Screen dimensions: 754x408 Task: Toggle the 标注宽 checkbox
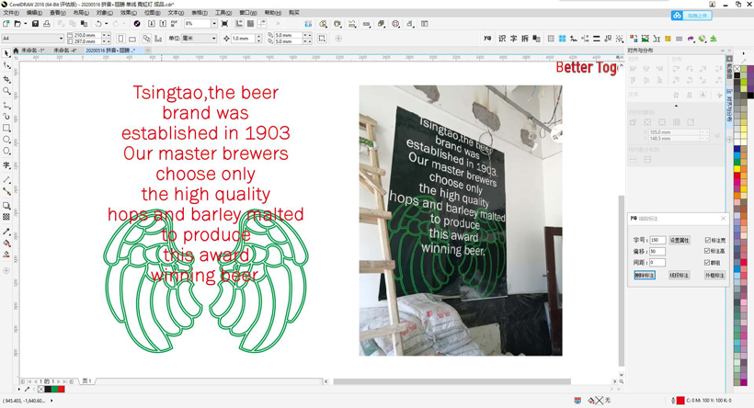pyautogui.click(x=707, y=240)
